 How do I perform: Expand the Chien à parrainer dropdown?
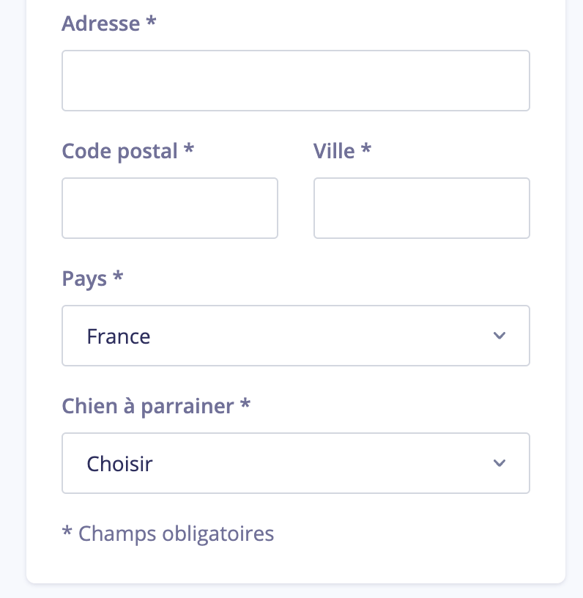295,463
